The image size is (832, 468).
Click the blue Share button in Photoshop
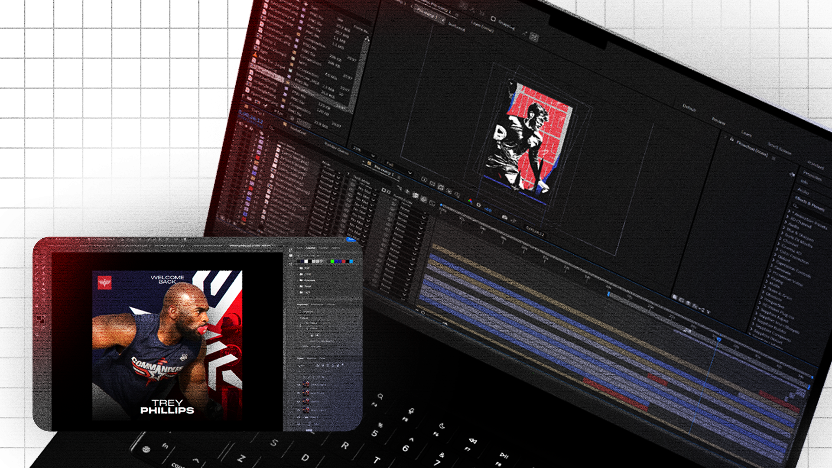click(x=351, y=239)
